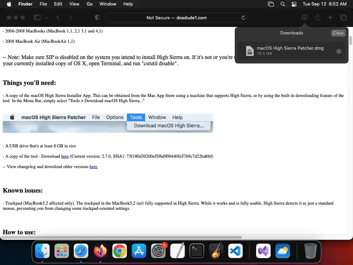This screenshot has width=353, height=265.
Task: Go back with the left arrow
Action: point(58,18)
